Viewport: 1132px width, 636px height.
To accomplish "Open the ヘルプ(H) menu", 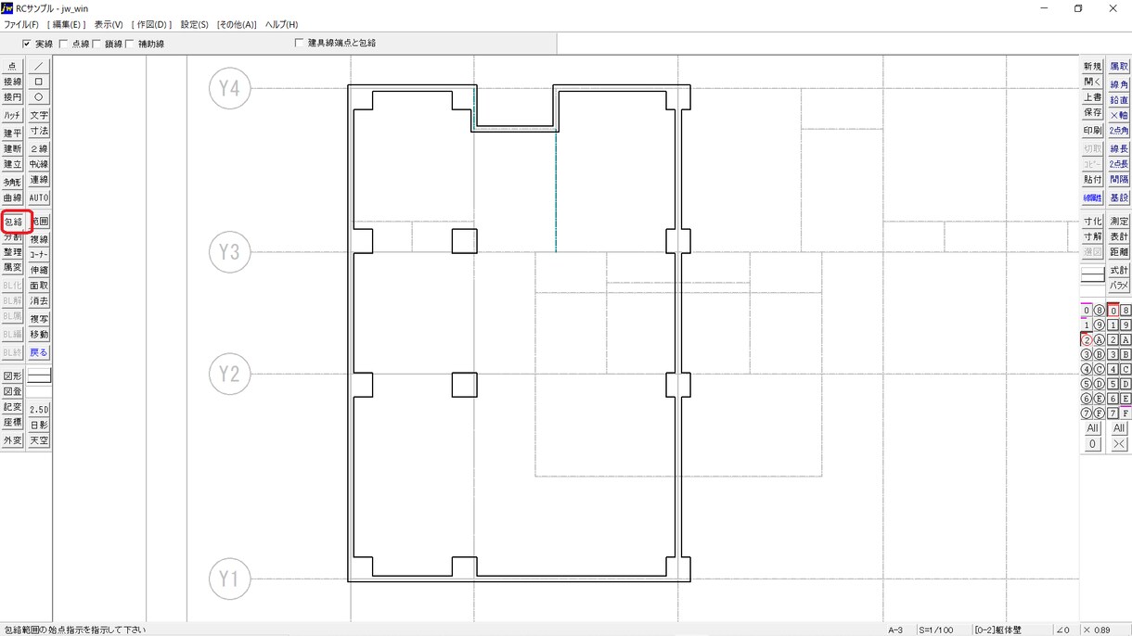I will 281,25.
